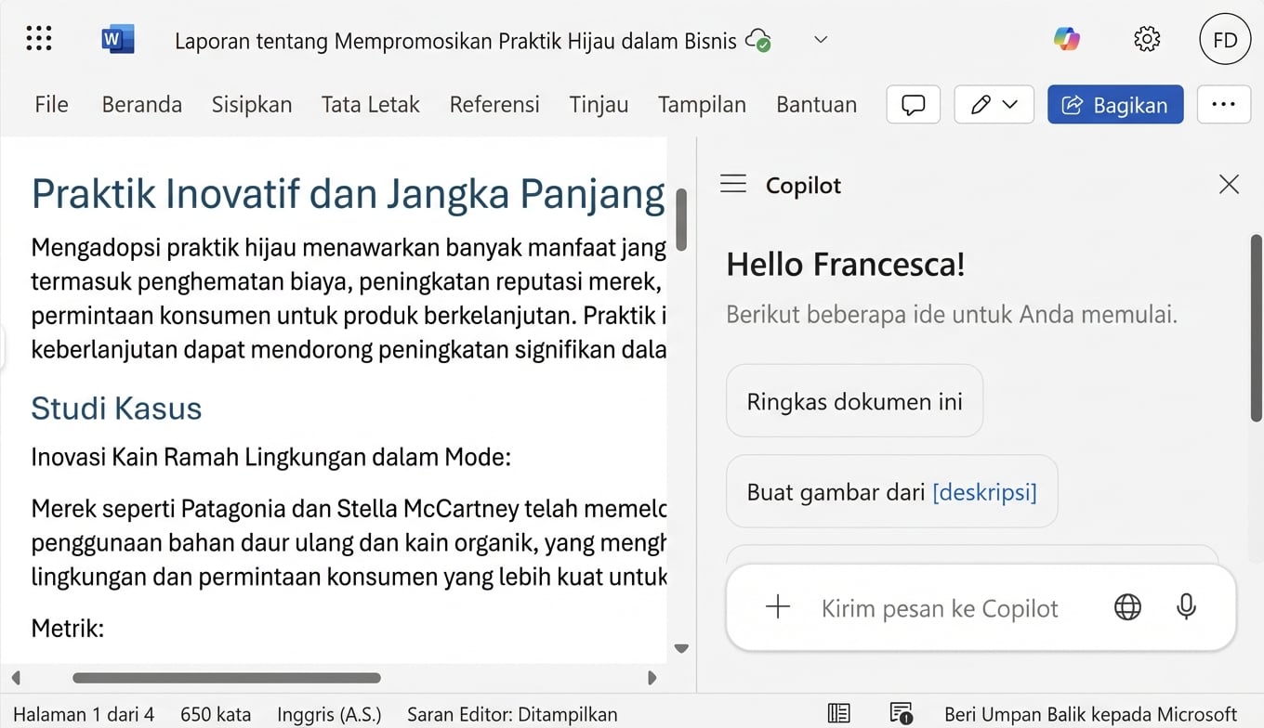
Task: Open the editing mode pencil dropdown
Action: [x=994, y=104]
